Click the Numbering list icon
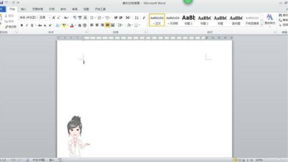The image size is (288, 162). point(99,18)
